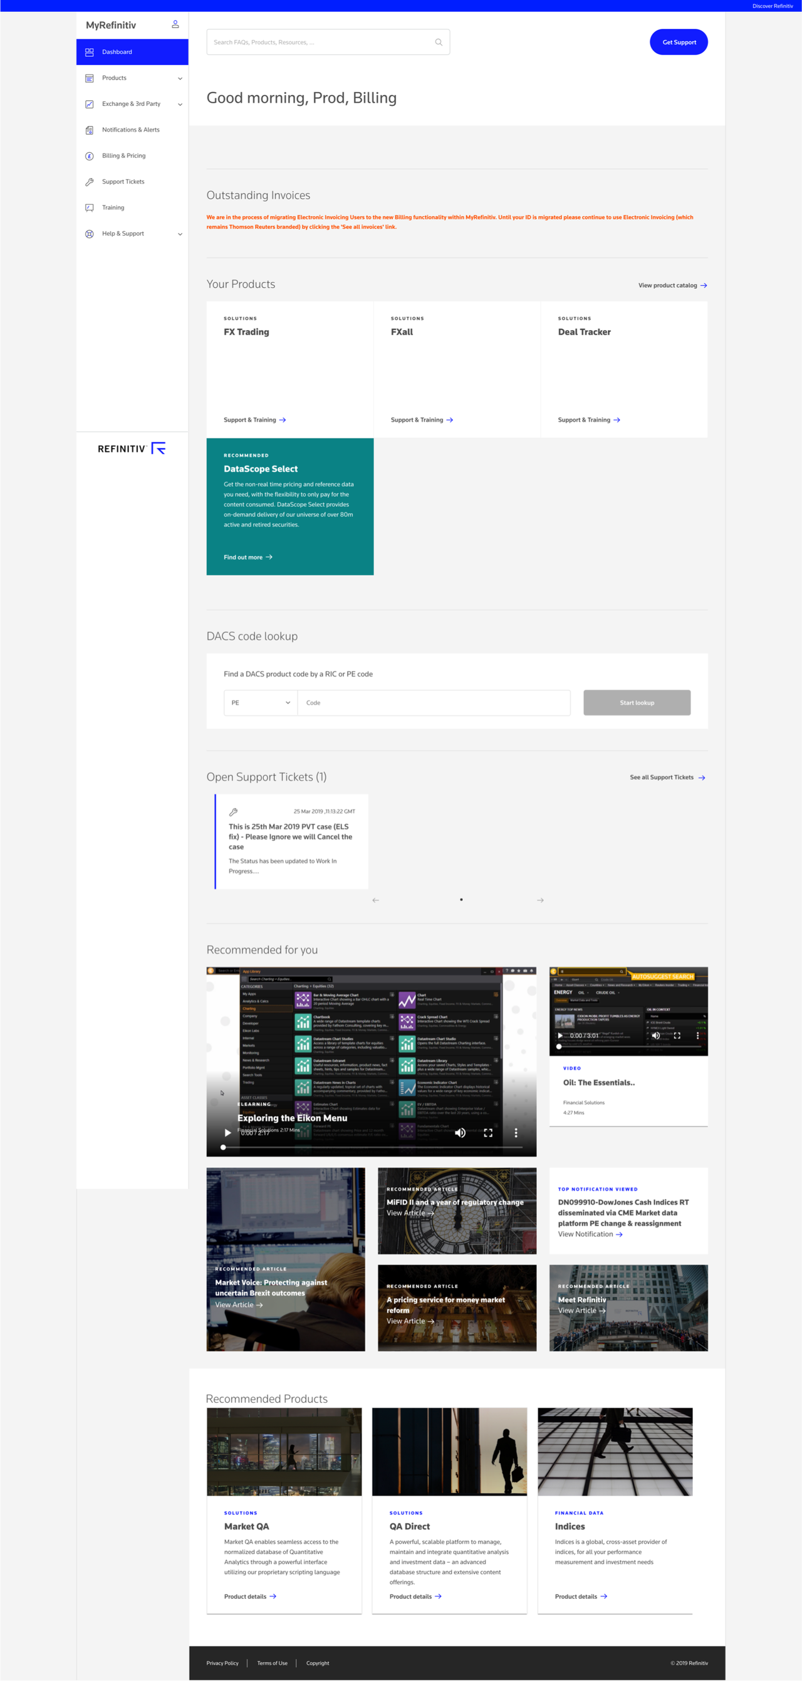Image resolution: width=802 pixels, height=1681 pixels.
Task: Open the Products menu item
Action: pos(132,78)
